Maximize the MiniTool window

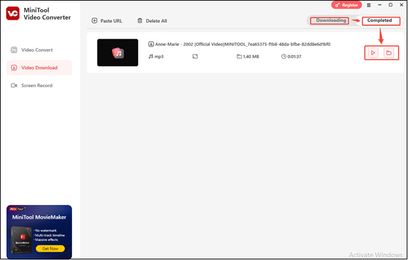click(x=390, y=5)
